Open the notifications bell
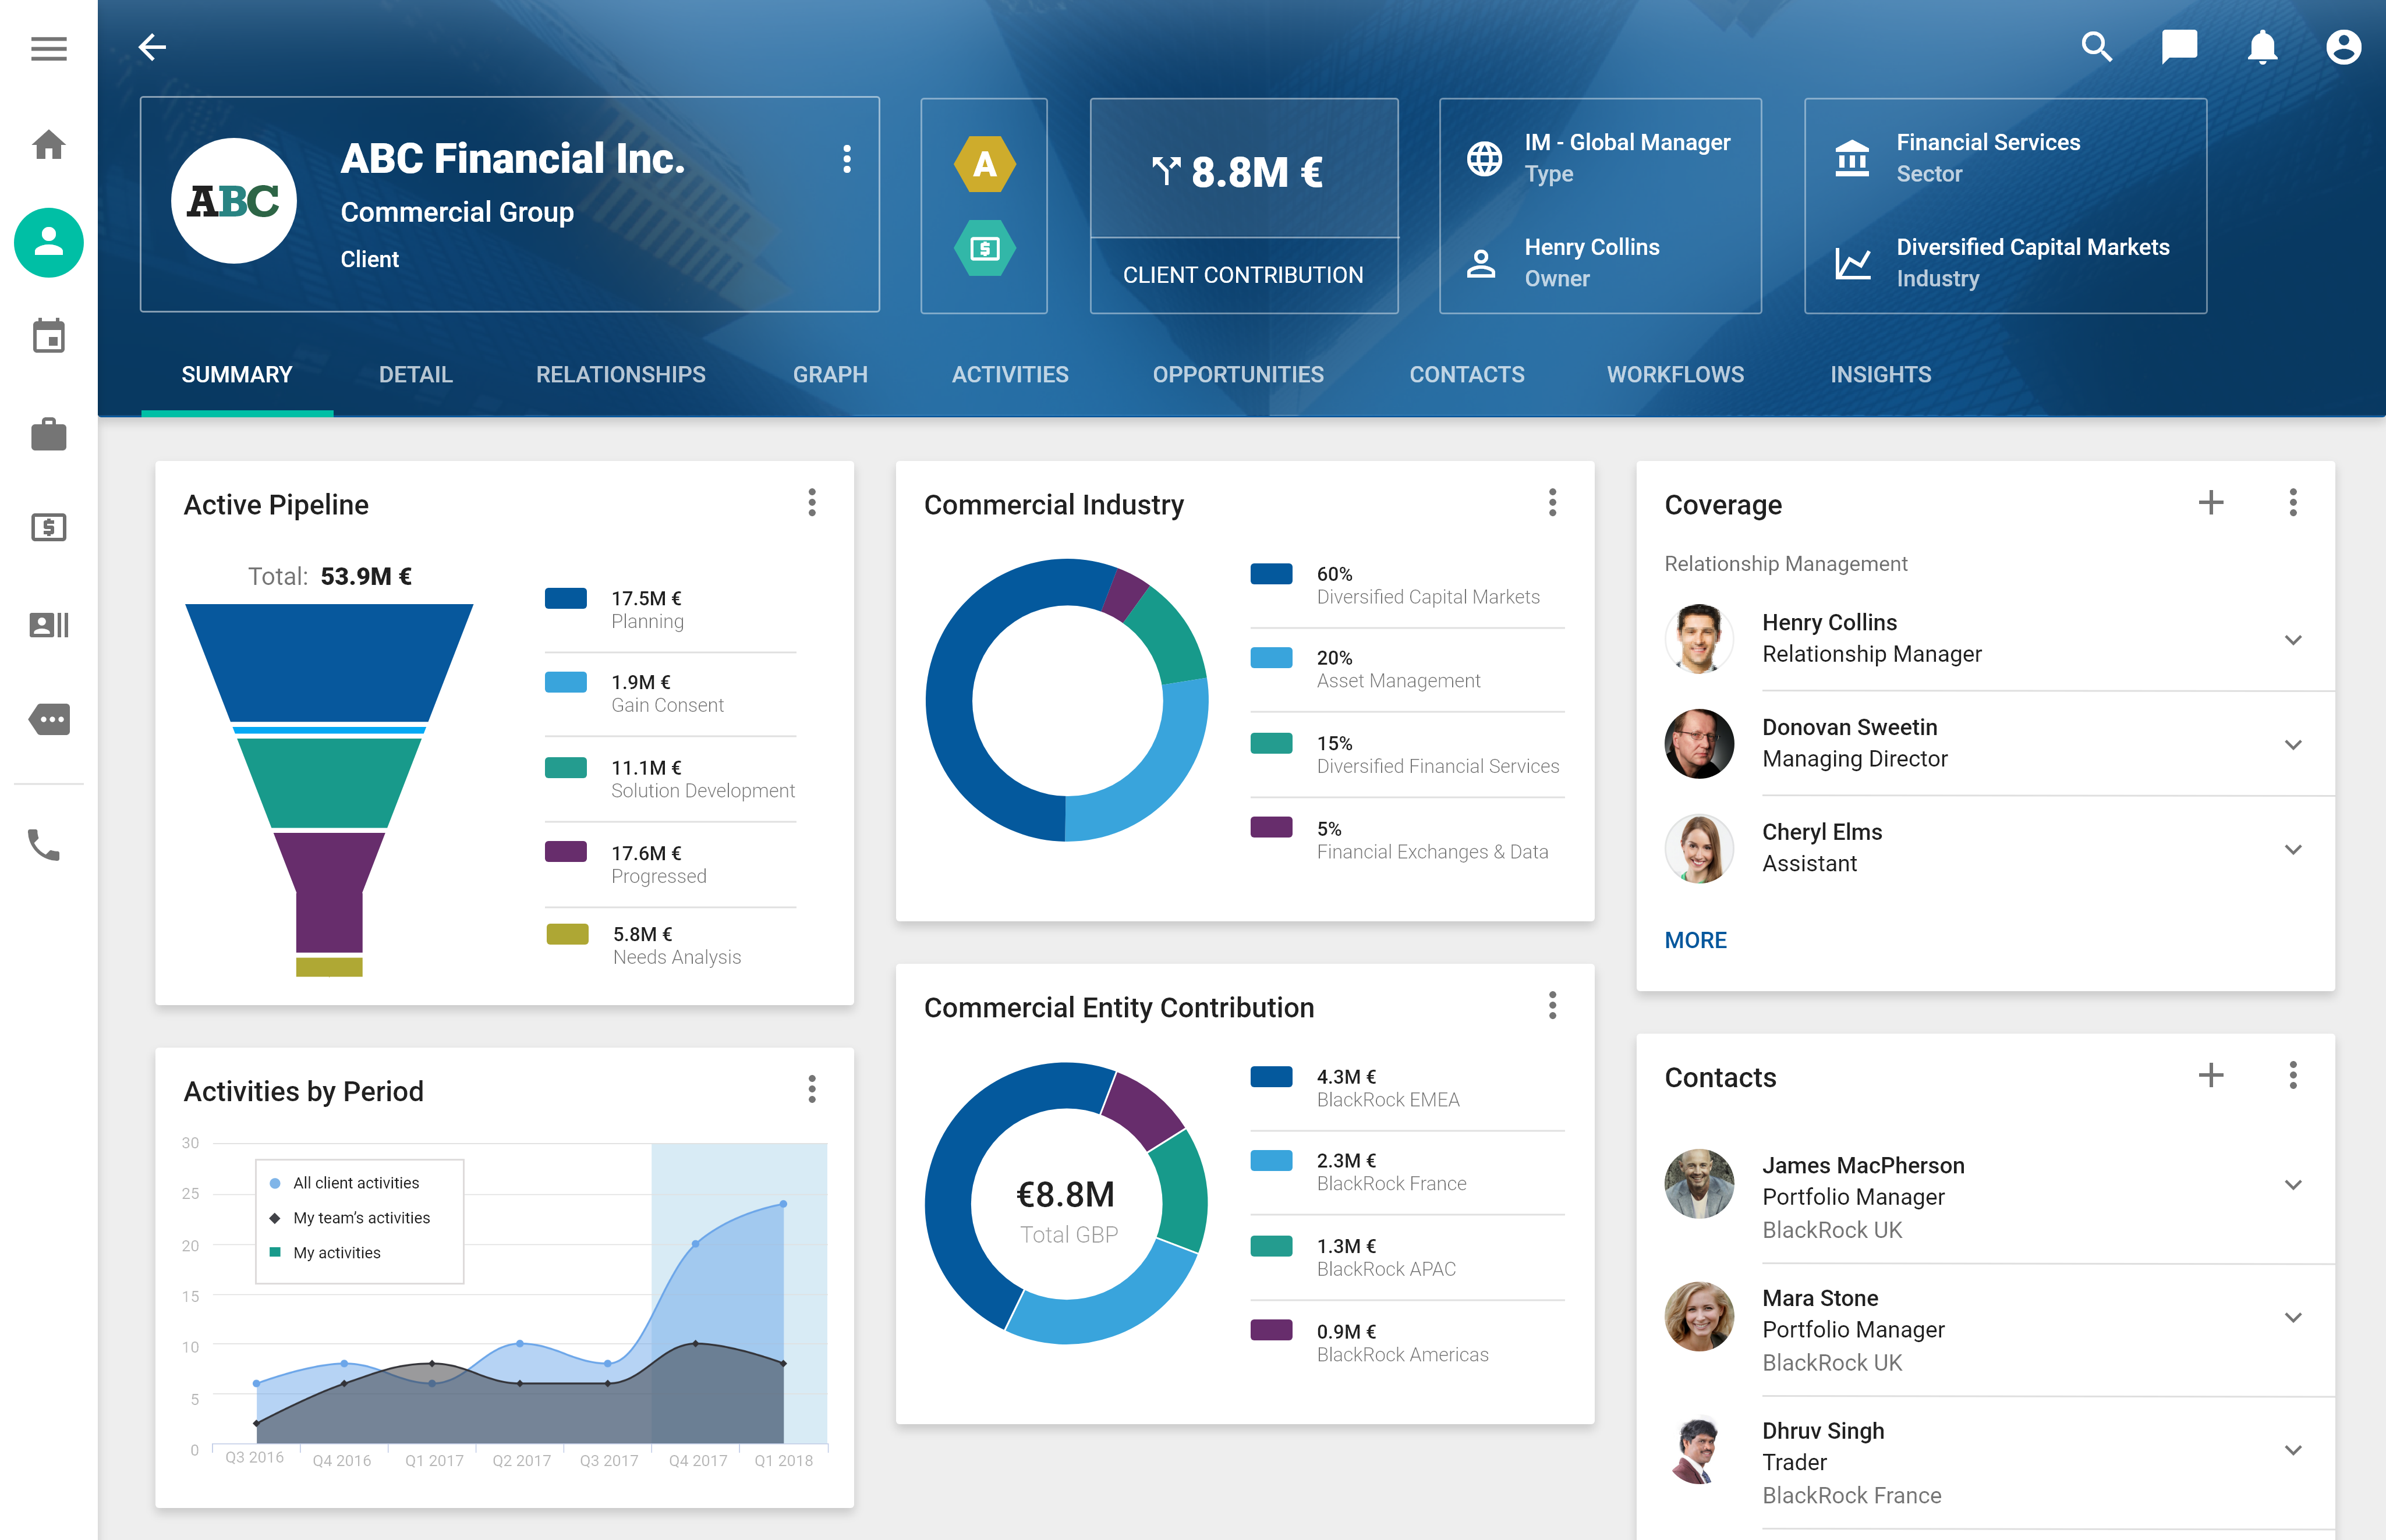Screen dimensions: 2386x1540 click(x=2262, y=47)
